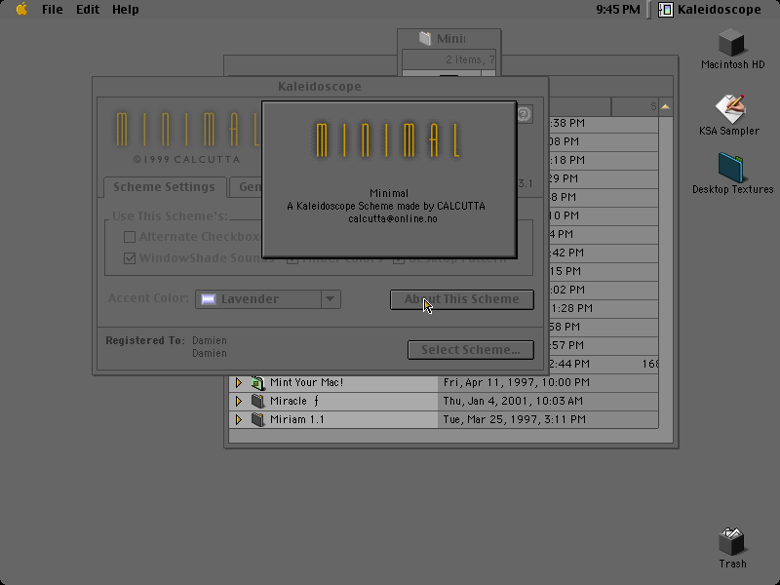The height and width of the screenshot is (585, 780).
Task: Click the Mini folder window title bar icon
Action: click(x=425, y=38)
